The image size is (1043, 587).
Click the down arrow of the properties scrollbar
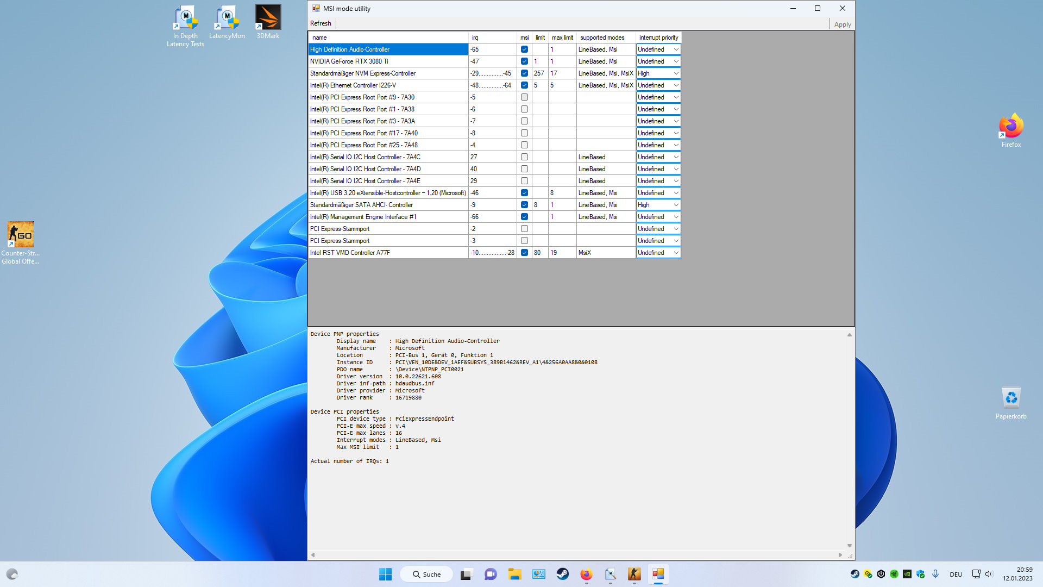click(x=849, y=546)
